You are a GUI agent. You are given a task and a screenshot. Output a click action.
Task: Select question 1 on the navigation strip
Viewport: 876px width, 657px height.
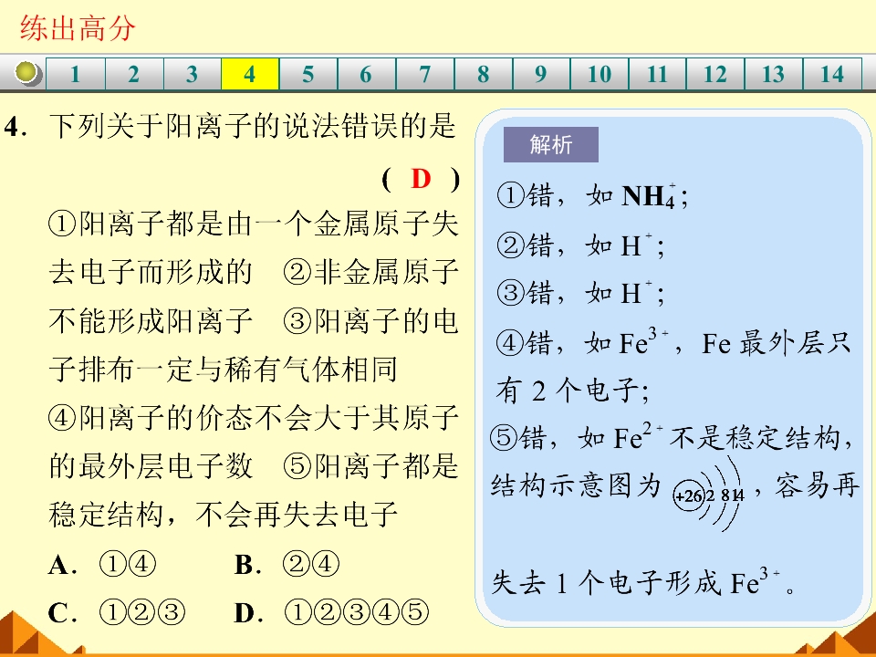click(x=75, y=74)
